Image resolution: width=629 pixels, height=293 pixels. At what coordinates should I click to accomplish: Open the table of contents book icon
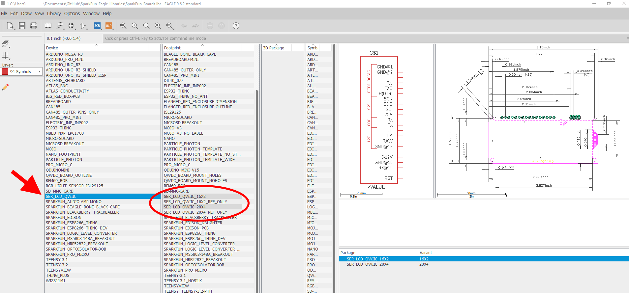pyautogui.click(x=48, y=26)
